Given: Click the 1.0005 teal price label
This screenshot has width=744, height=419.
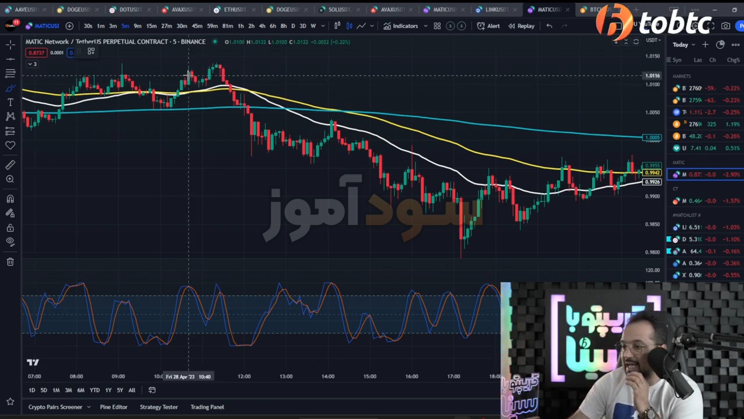Looking at the screenshot, I should pyautogui.click(x=652, y=138).
